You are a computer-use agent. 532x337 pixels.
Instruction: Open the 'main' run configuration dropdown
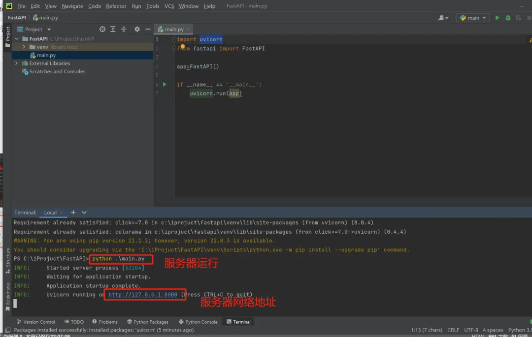coord(472,18)
